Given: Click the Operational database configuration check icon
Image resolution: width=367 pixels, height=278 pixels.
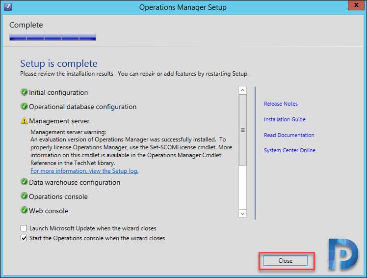Looking at the screenshot, I should pyautogui.click(x=24, y=107).
